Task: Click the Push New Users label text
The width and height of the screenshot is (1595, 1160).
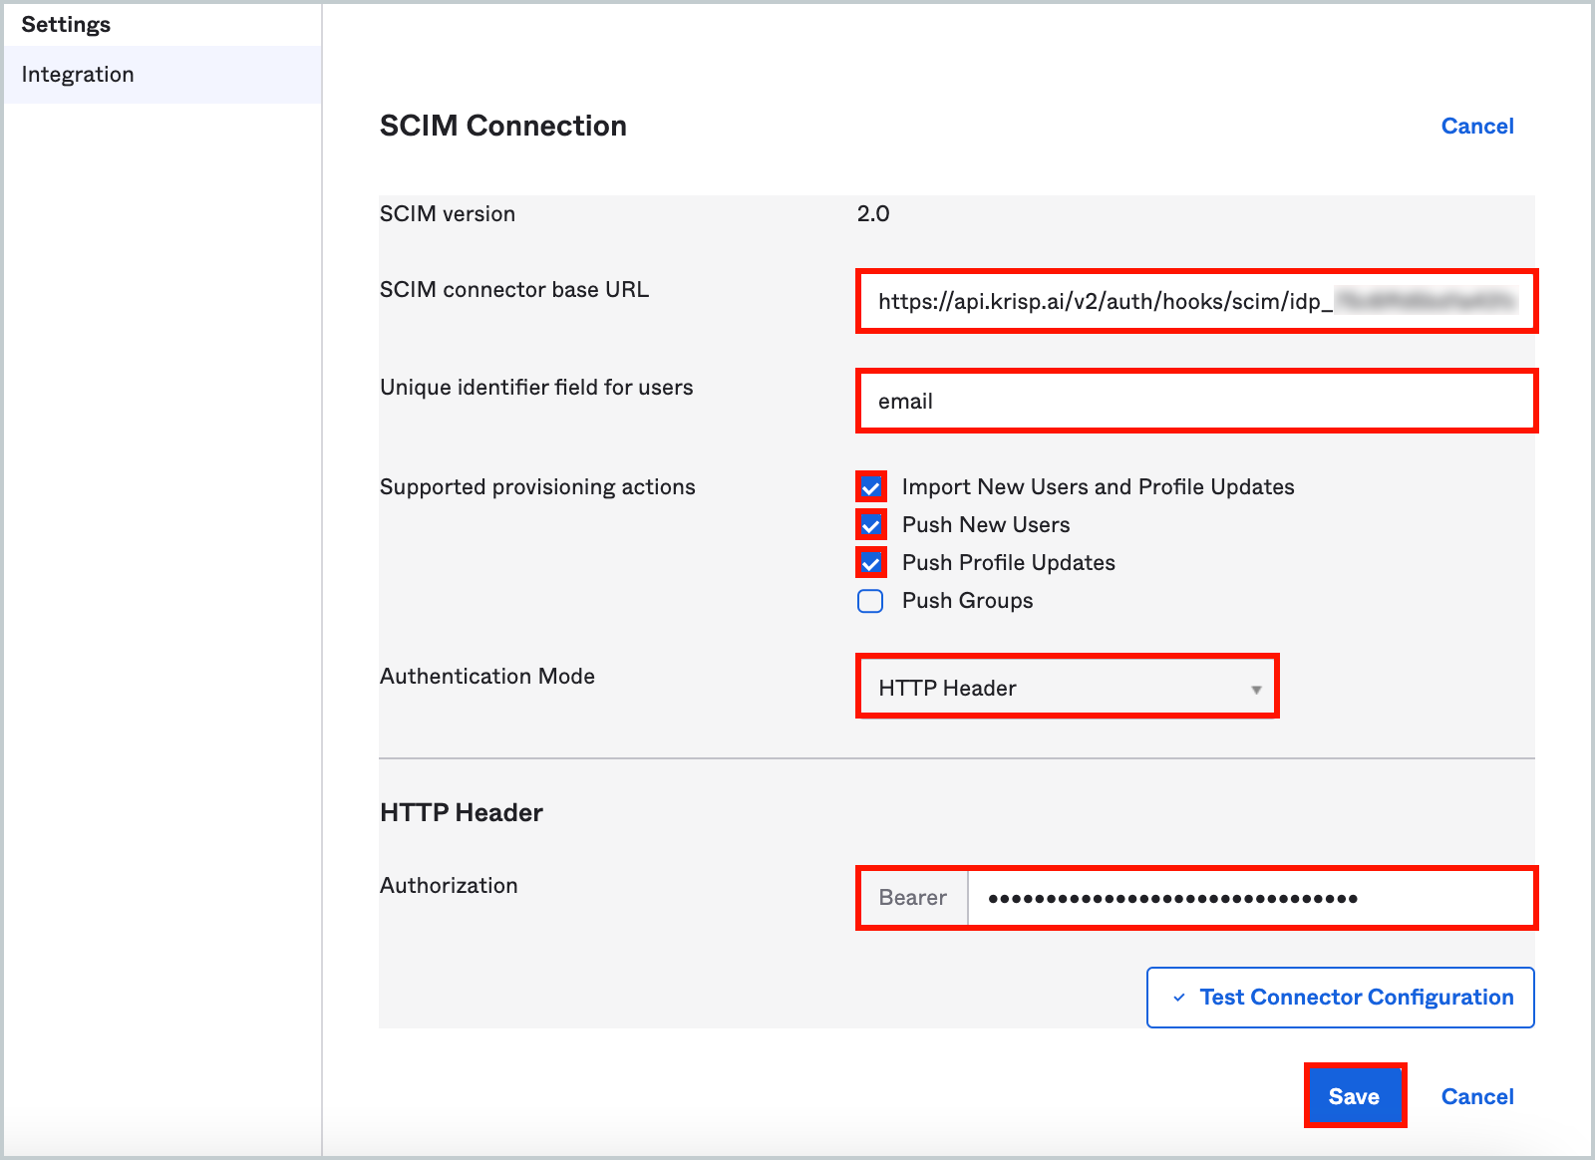Action: click(x=985, y=525)
